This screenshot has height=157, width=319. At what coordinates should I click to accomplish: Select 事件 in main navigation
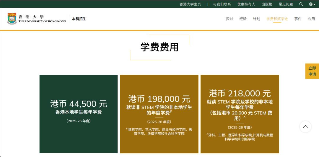298,19
